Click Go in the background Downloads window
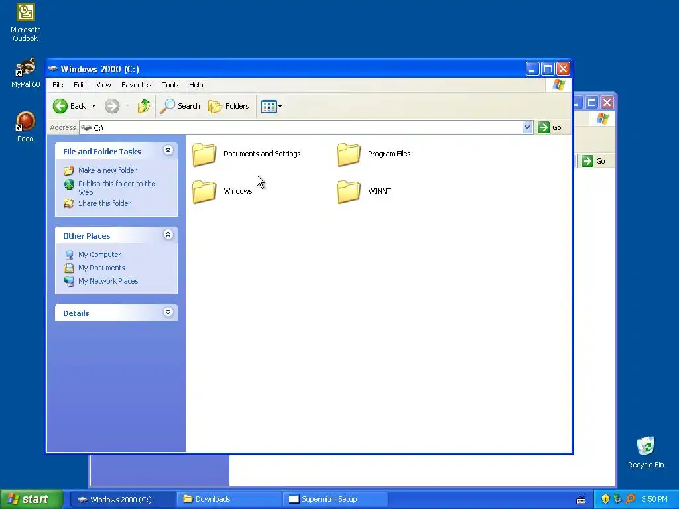This screenshot has width=679, height=509. pyautogui.click(x=593, y=161)
